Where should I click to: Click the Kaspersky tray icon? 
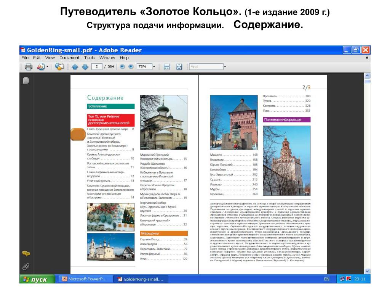click(349, 279)
